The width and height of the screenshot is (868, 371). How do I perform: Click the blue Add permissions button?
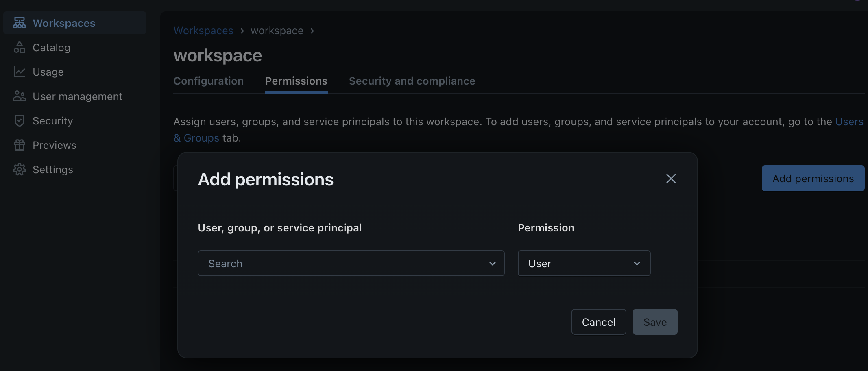point(813,179)
